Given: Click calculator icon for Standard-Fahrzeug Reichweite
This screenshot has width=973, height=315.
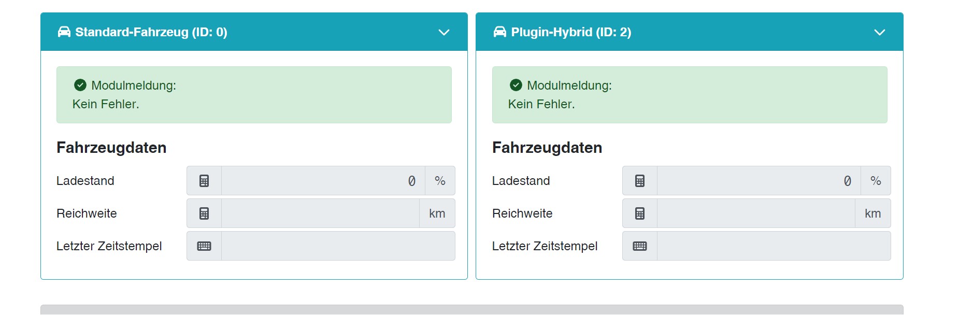Looking at the screenshot, I should click(x=204, y=213).
